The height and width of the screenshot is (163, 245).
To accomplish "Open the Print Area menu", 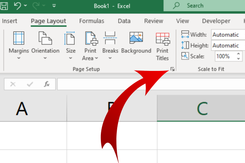I will [x=90, y=46].
